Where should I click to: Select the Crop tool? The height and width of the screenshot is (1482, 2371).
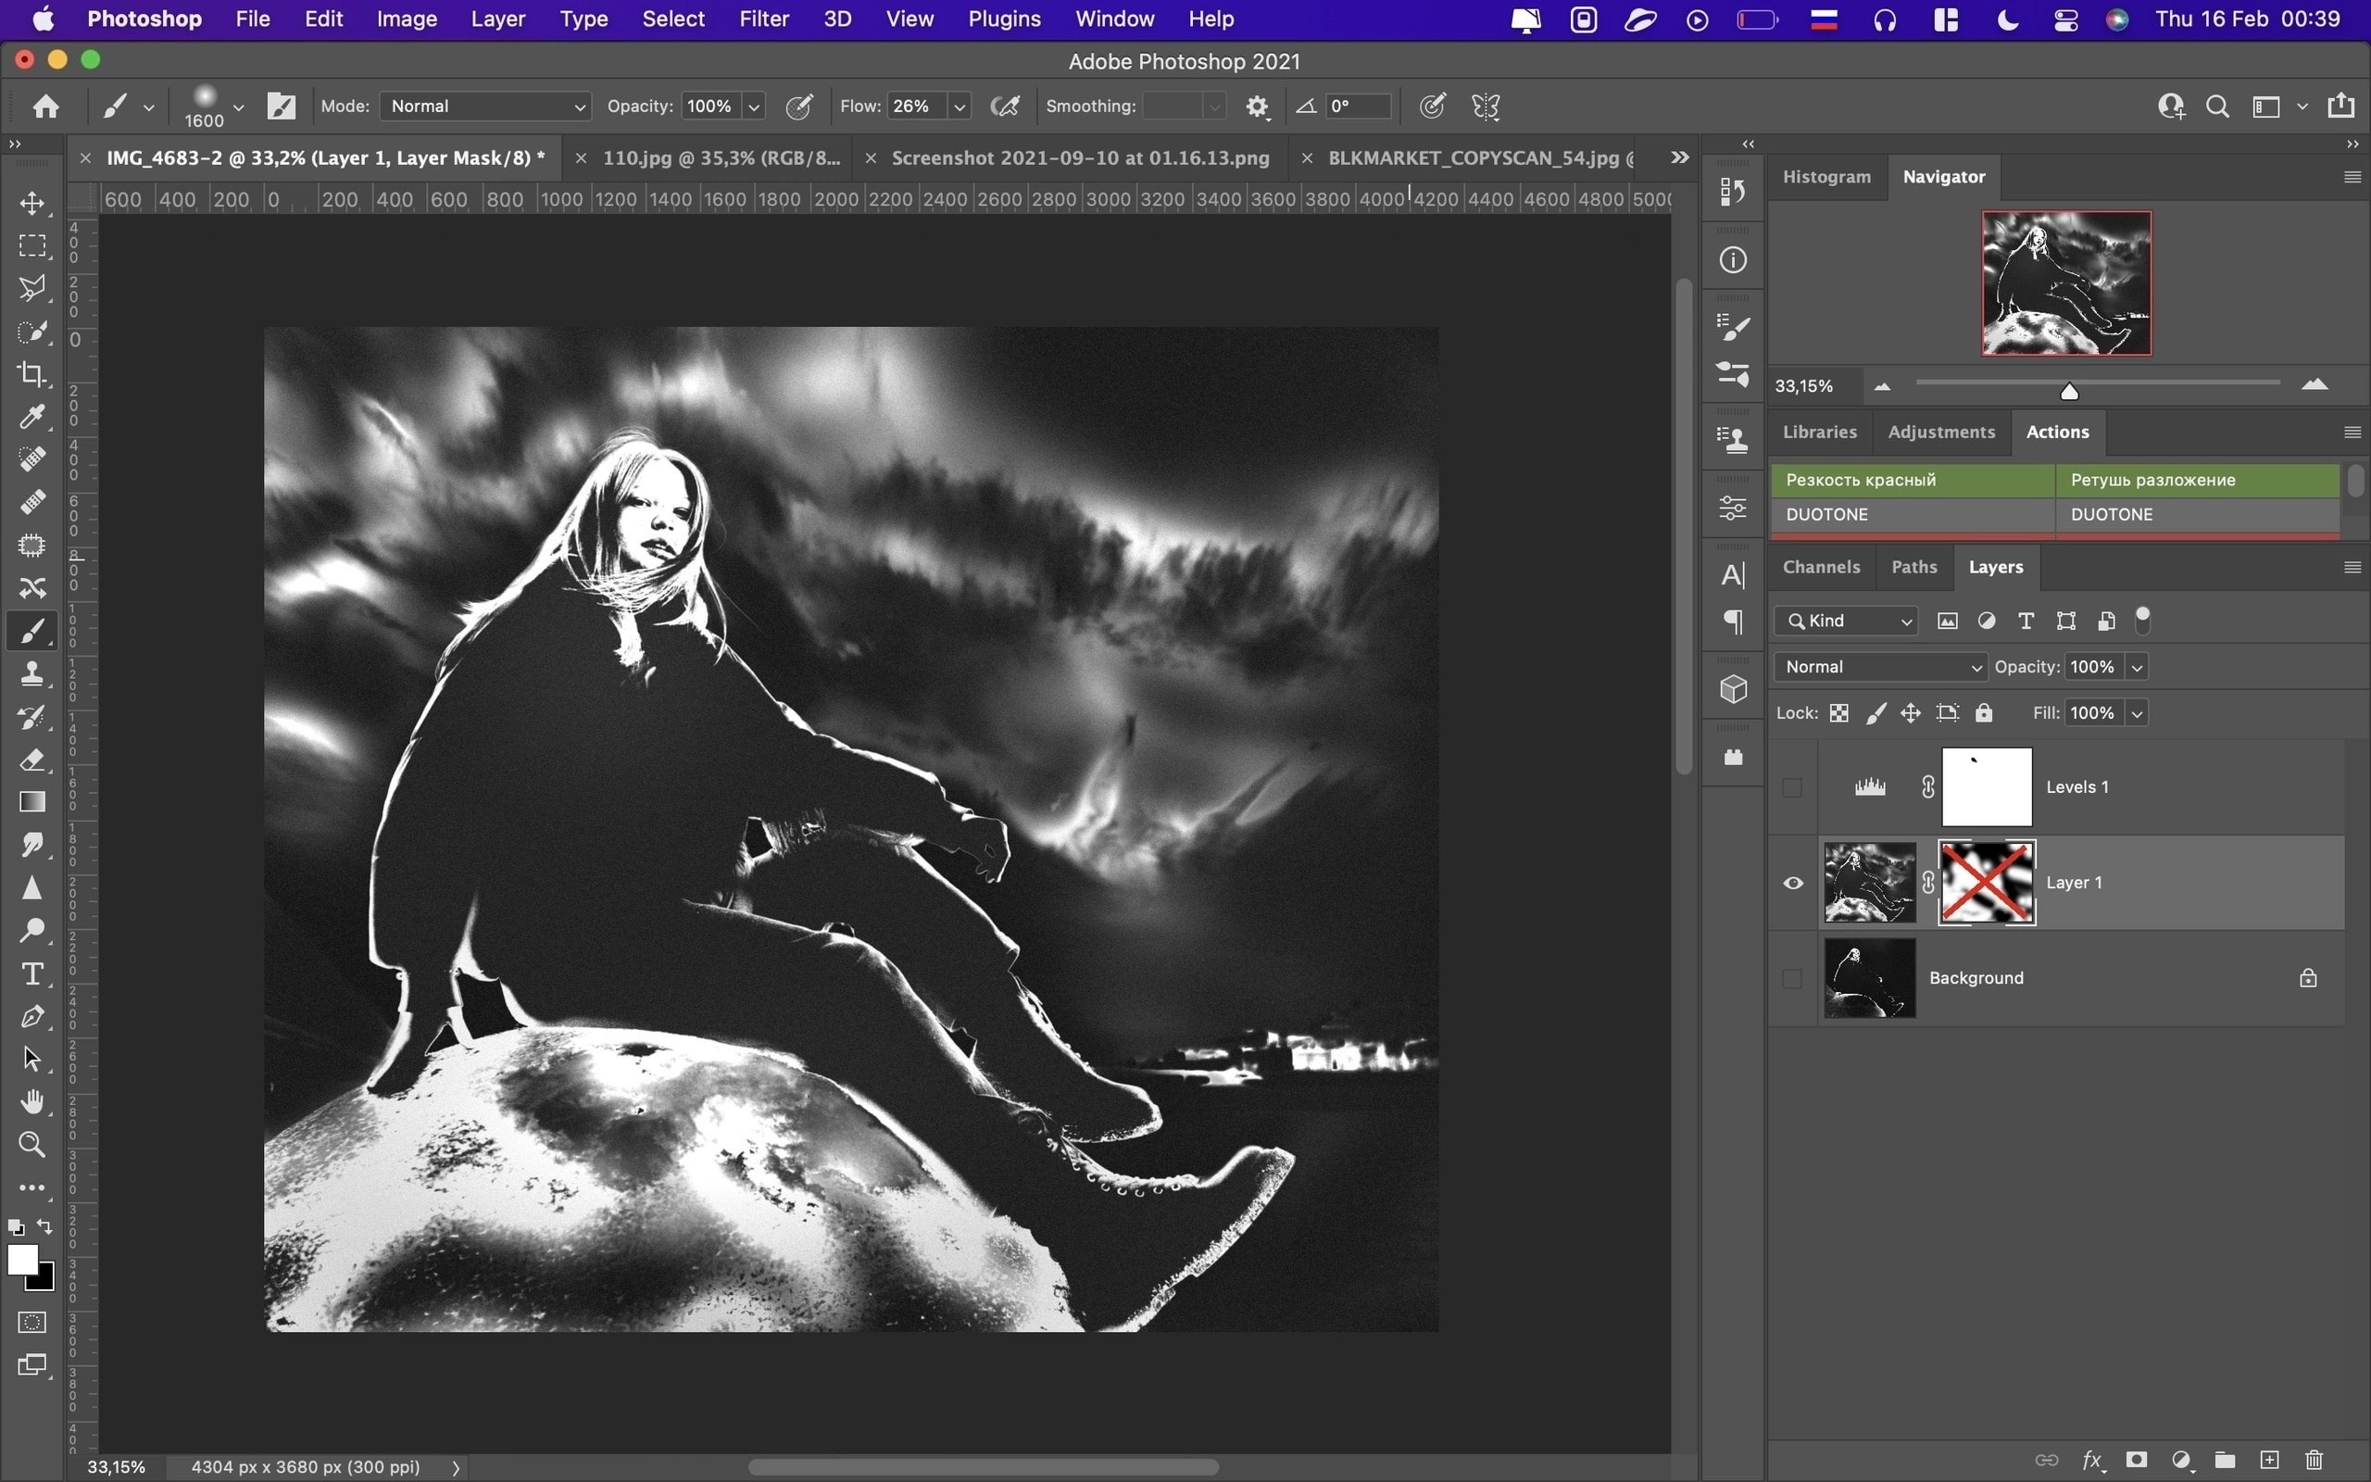32,374
